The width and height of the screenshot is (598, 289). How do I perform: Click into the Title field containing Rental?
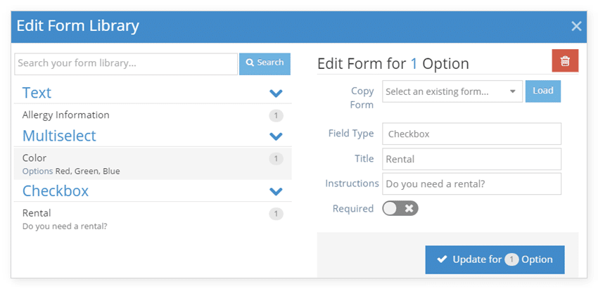coord(472,159)
